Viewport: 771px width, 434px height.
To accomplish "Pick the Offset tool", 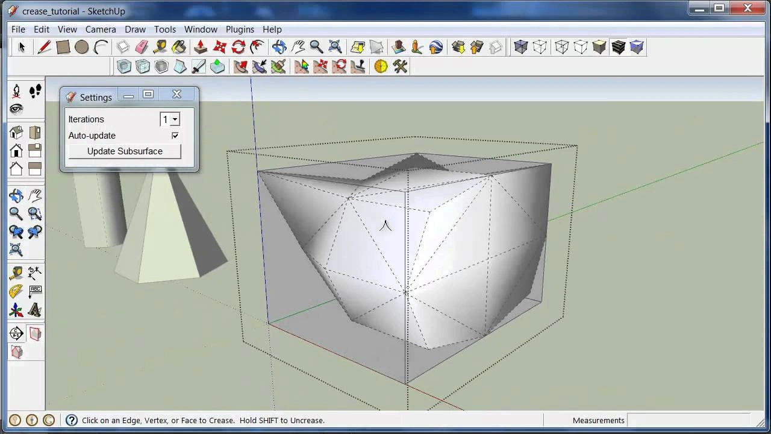I will point(257,47).
